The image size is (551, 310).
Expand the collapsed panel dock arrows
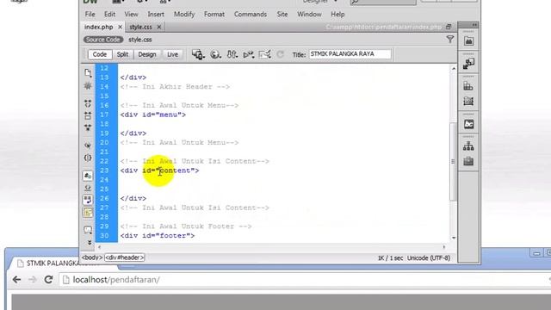tap(474, 25)
